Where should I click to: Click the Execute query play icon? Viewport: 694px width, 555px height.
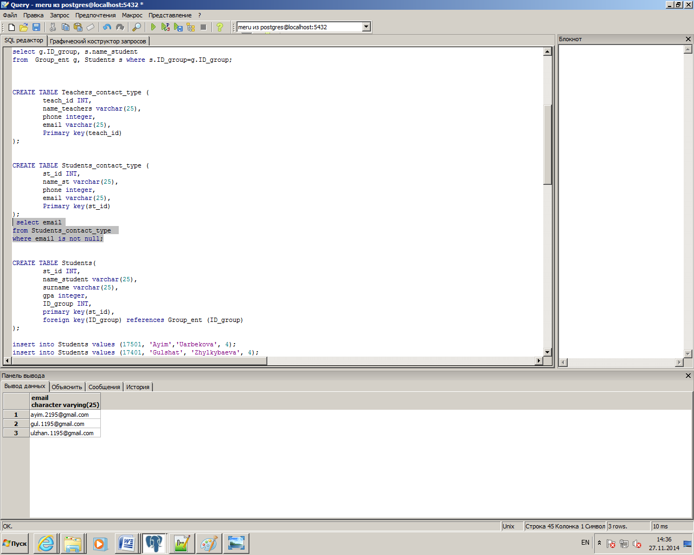(x=153, y=27)
